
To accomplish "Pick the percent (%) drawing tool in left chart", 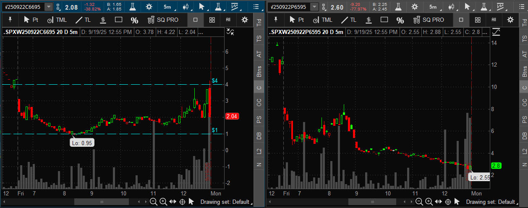I will coord(134,20).
